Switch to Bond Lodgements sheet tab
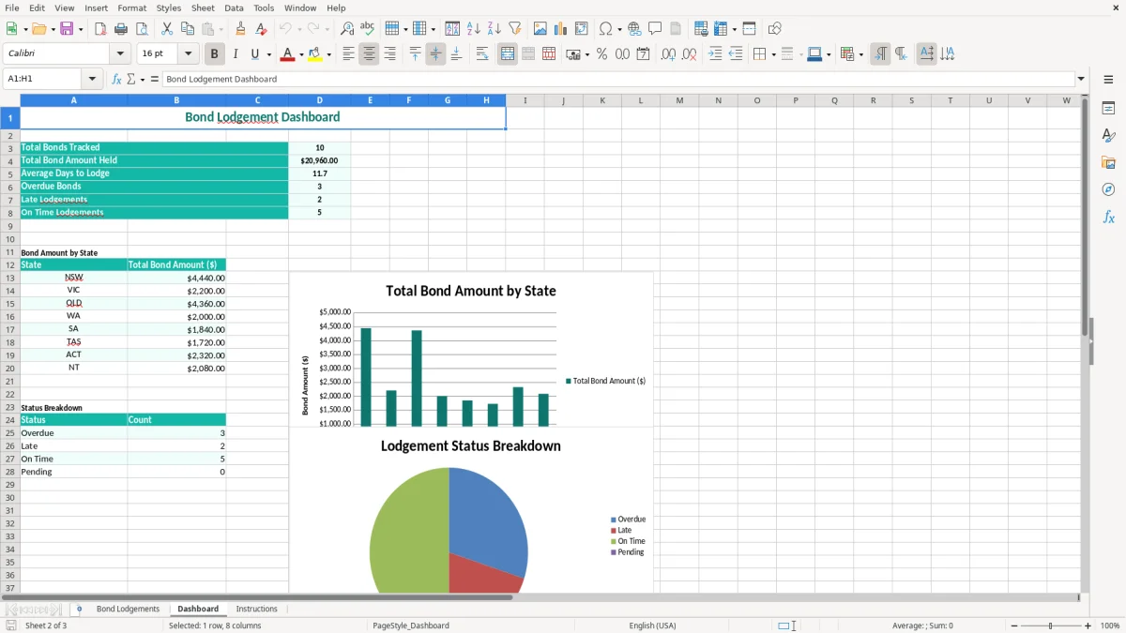The image size is (1126, 633). [x=128, y=610]
